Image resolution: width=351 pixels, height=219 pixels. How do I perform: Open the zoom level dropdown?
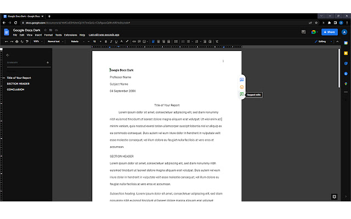[38, 42]
